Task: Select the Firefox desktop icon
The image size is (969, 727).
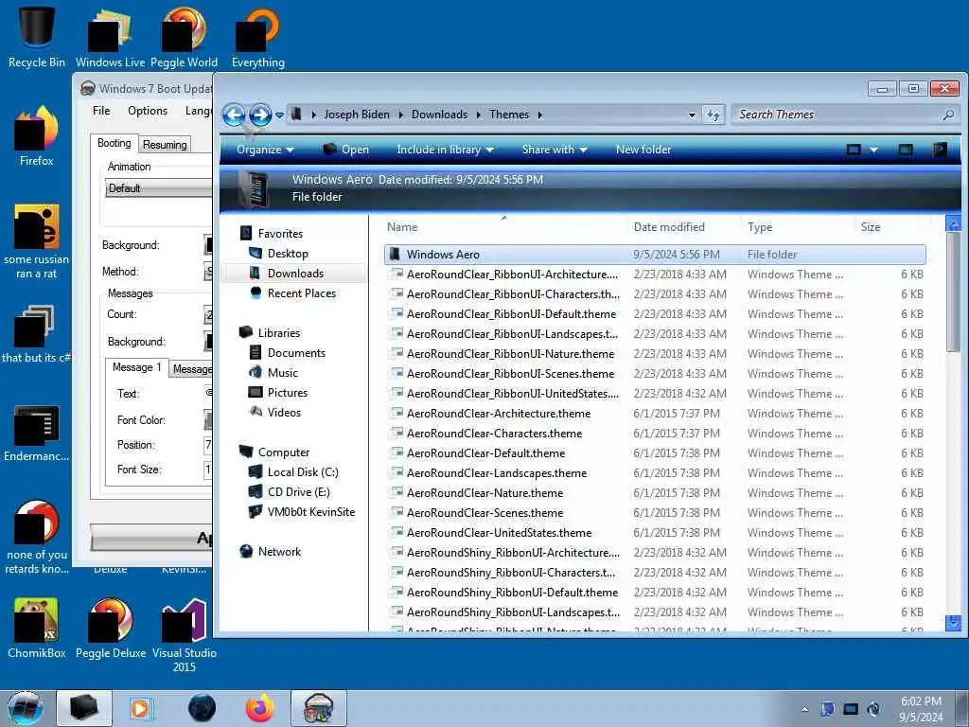Action: click(x=37, y=136)
